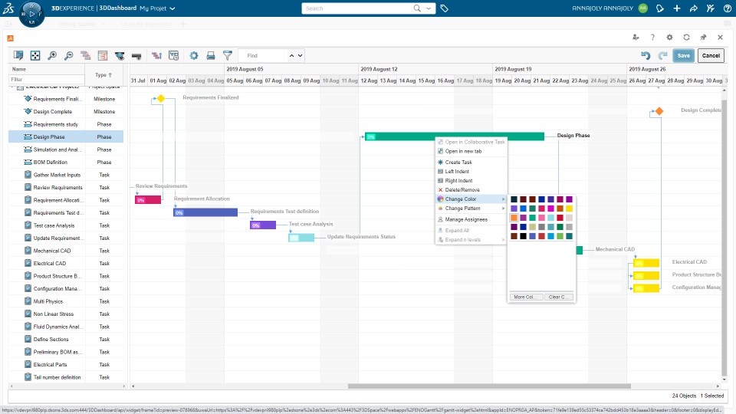This screenshot has height=414, width=736.
Task: Pick the orange color swatch
Action: pos(514,218)
